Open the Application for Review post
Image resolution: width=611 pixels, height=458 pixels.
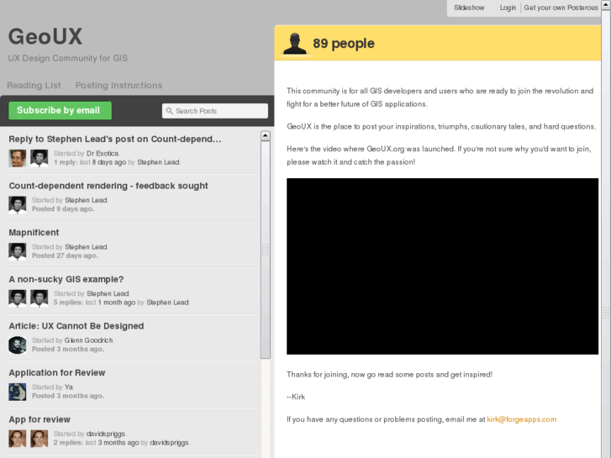click(57, 373)
